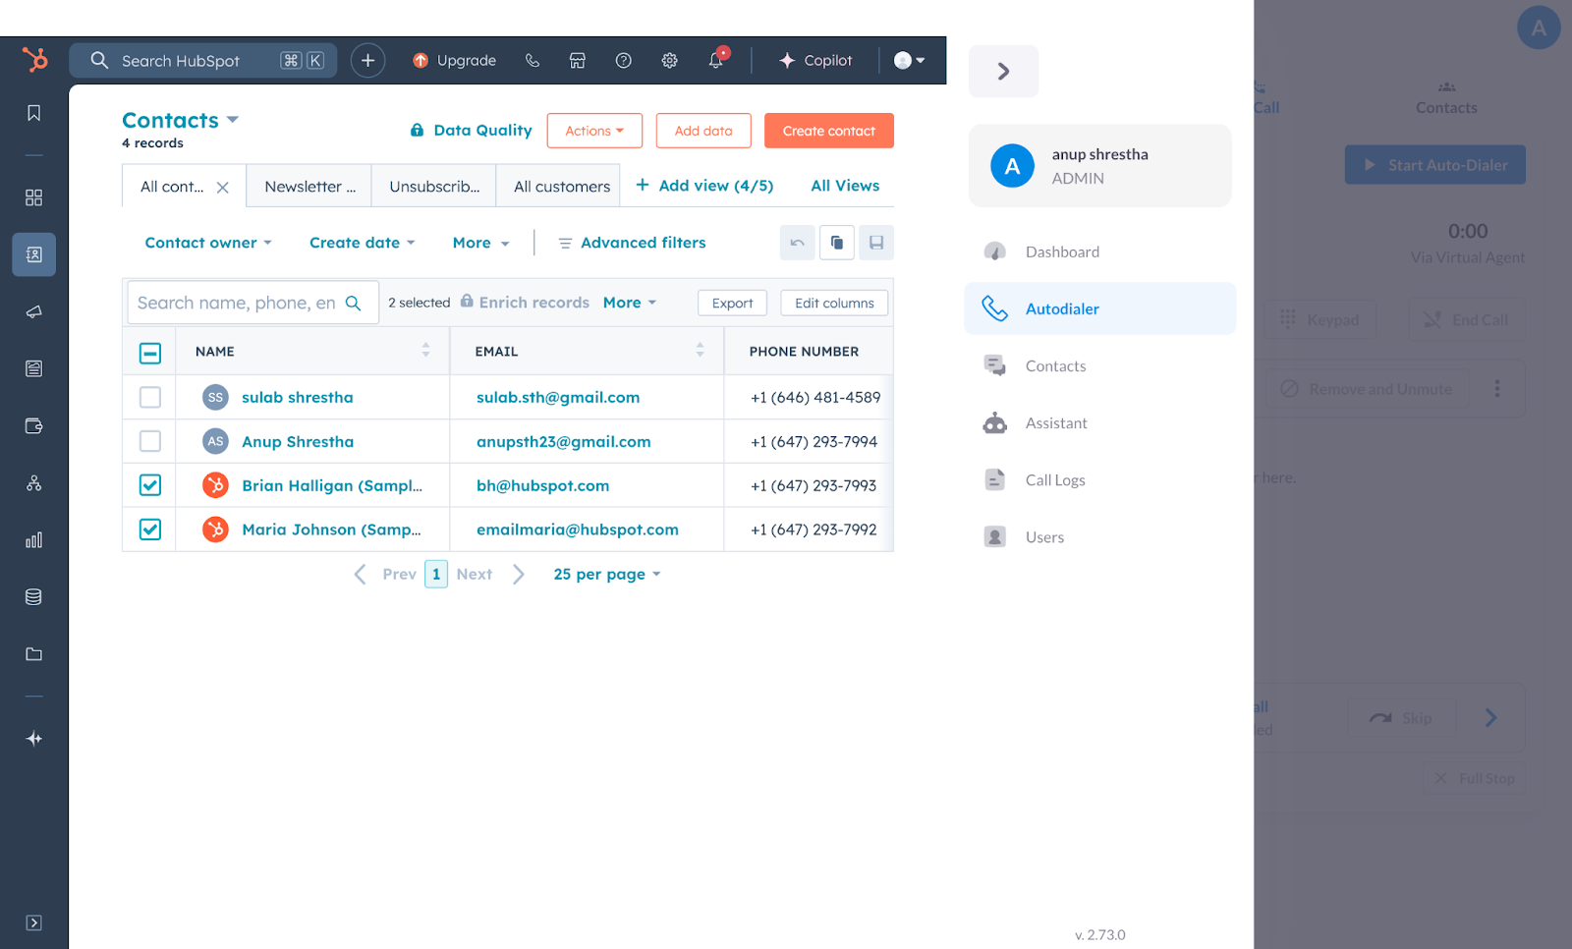Open reporting bar chart icon
Image resolution: width=1572 pixels, height=949 pixels.
[x=33, y=539]
